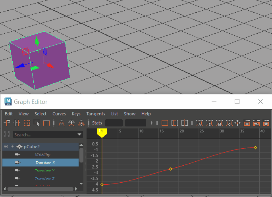Frame all curves in graph view
This screenshot has height=197, width=272.
pos(165,123)
